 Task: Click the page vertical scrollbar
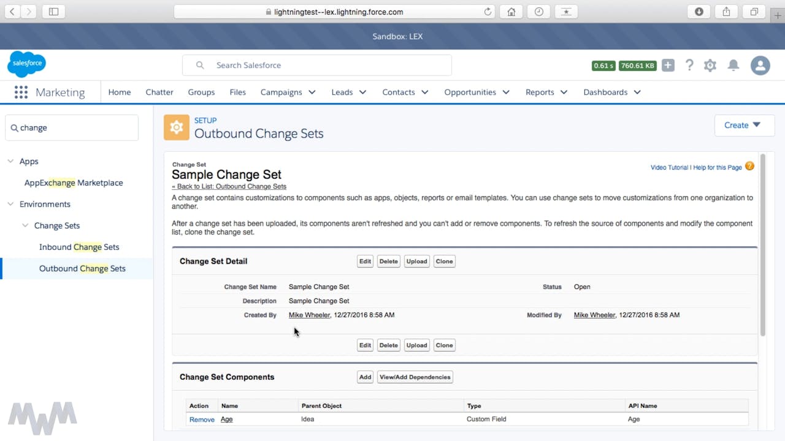763,245
